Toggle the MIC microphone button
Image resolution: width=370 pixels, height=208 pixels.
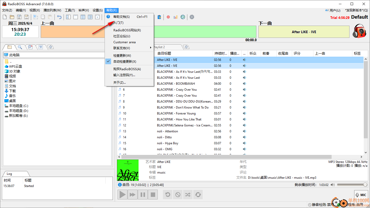coord(361,195)
